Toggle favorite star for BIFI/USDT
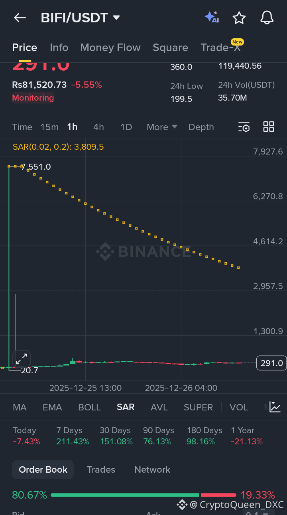 pyautogui.click(x=239, y=18)
